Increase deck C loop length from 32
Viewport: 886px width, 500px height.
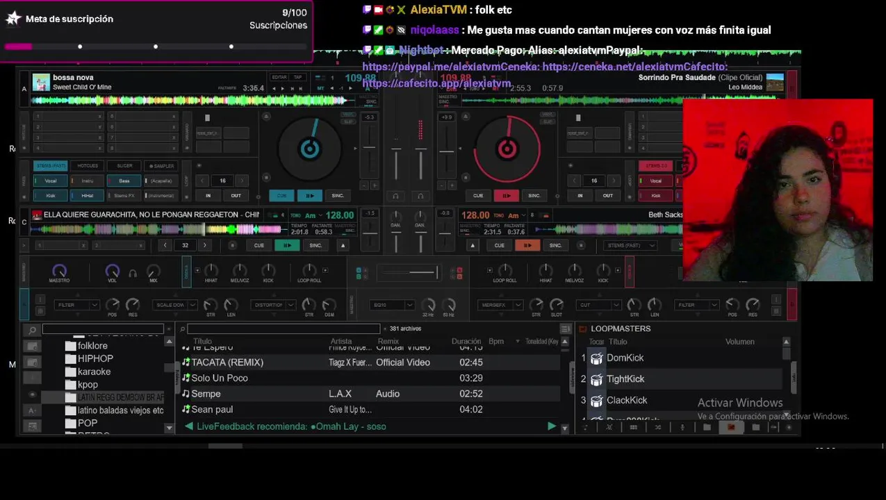coord(204,245)
